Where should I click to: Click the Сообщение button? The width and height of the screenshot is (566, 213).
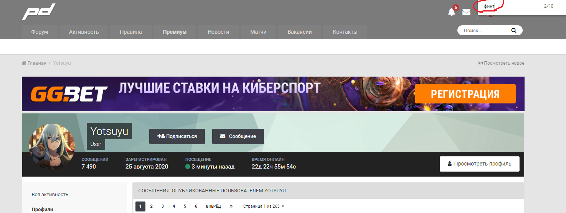tap(238, 136)
